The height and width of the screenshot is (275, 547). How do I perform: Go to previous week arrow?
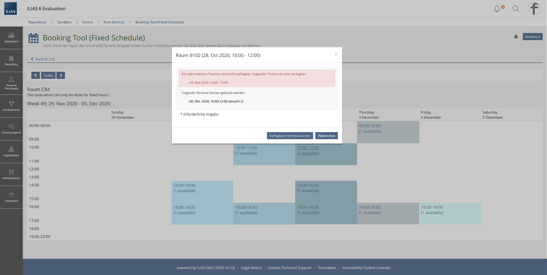35,75
